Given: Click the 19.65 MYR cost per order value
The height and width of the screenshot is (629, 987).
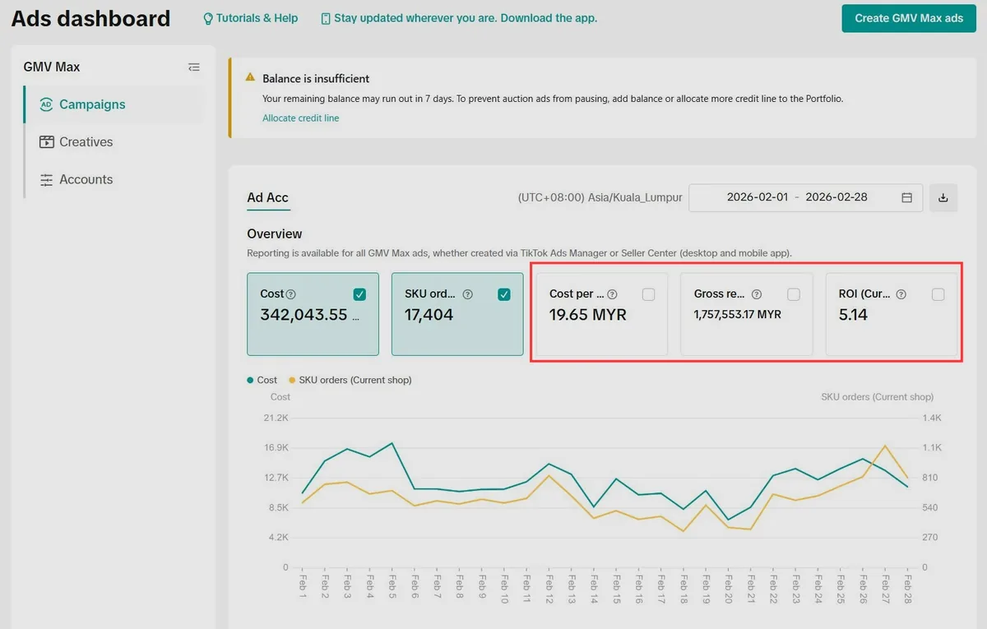Looking at the screenshot, I should point(588,315).
